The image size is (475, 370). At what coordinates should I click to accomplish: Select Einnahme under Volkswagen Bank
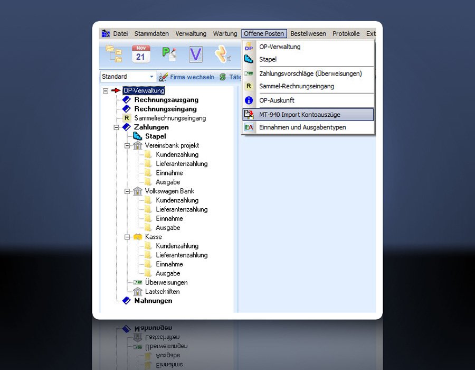(169, 219)
